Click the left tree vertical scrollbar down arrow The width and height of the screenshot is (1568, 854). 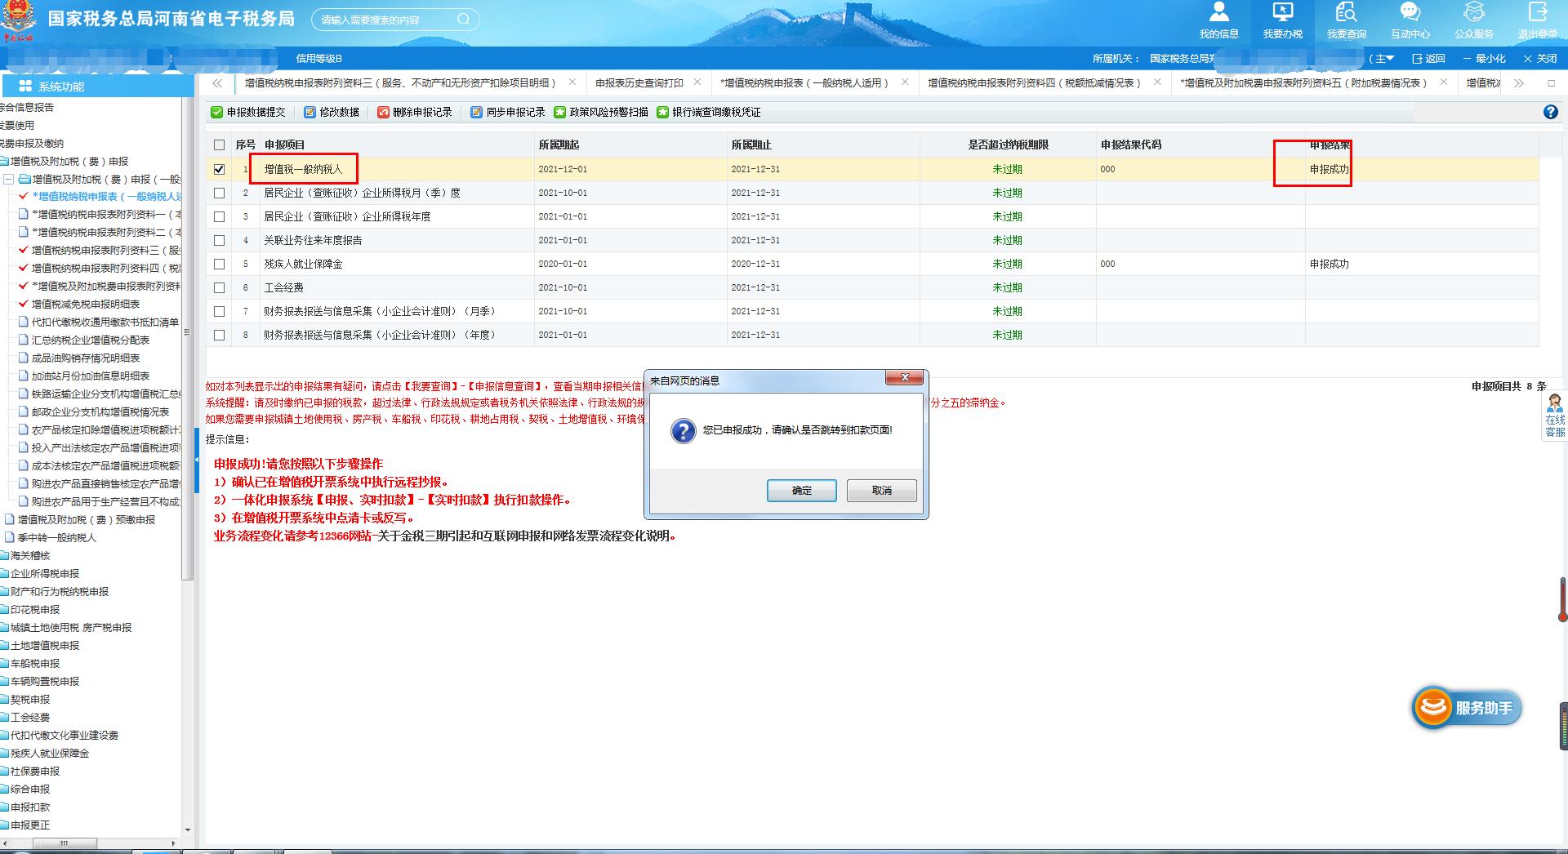[188, 830]
